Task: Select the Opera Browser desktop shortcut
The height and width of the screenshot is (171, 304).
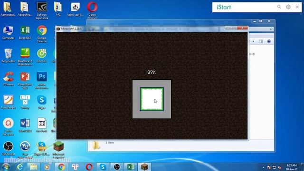Action: coord(92,10)
